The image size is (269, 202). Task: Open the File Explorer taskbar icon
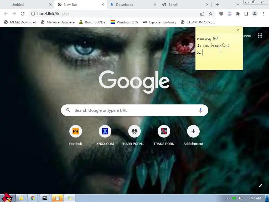[21, 198]
